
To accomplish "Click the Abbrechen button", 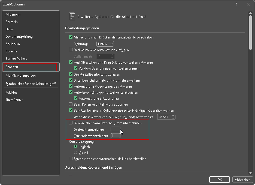I will (242, 180).
